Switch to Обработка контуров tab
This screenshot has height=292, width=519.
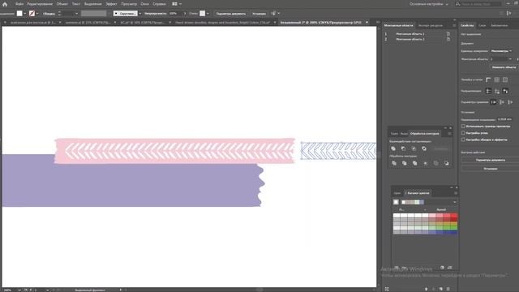click(424, 133)
